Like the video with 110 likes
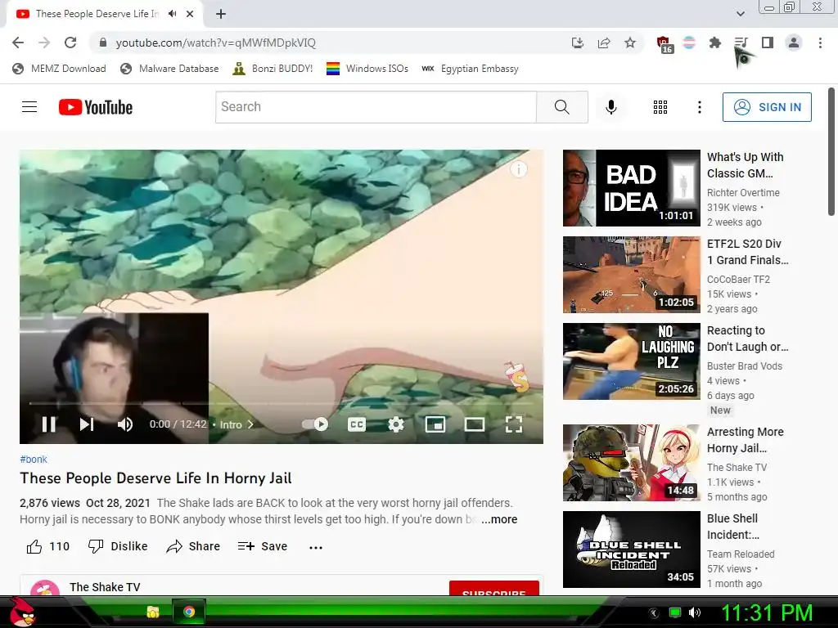 [x=47, y=546]
